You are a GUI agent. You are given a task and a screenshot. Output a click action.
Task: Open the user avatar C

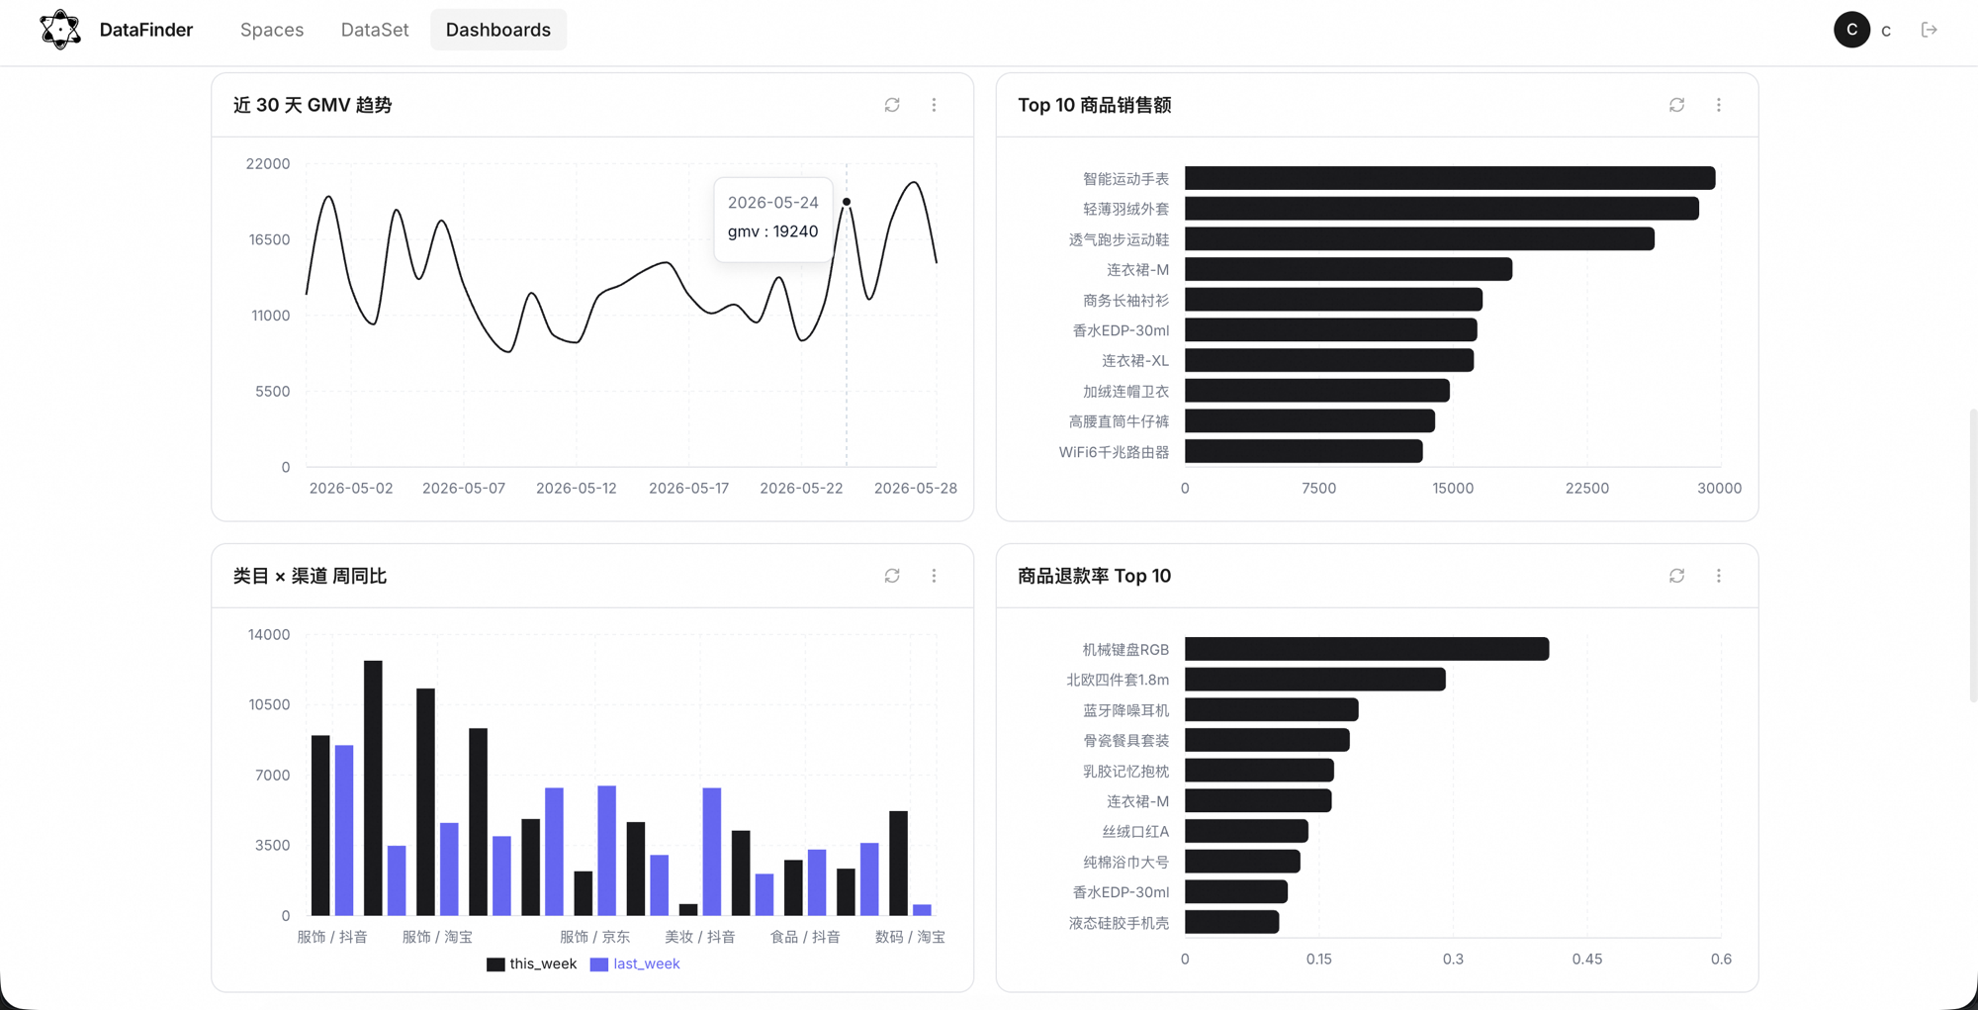1851,30
